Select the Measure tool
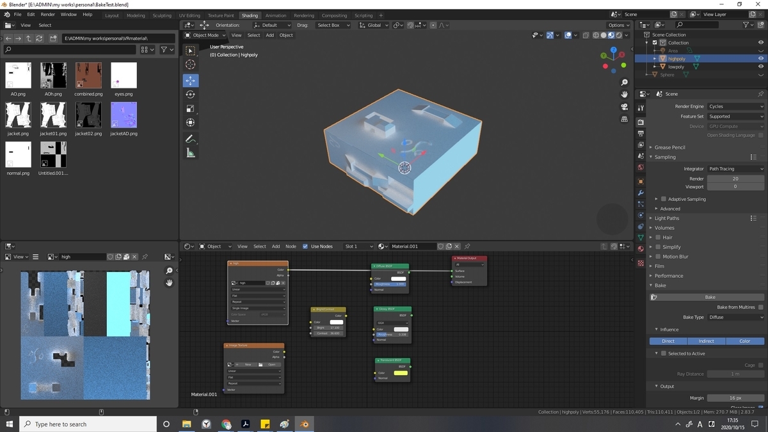 191,153
